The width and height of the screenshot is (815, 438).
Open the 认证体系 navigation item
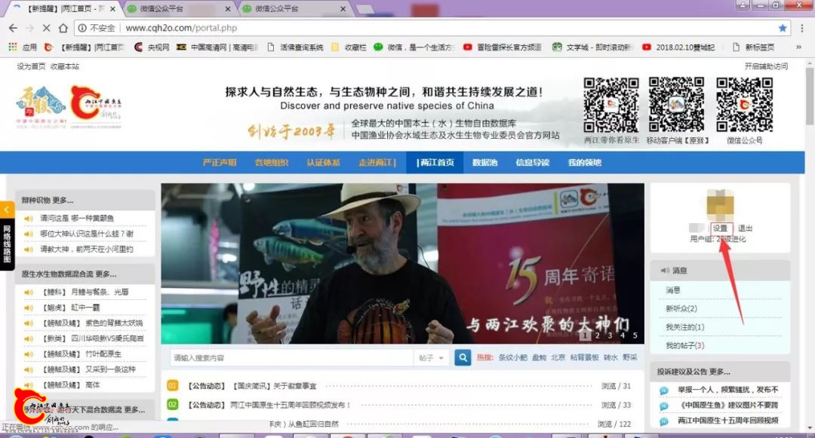[x=323, y=162]
